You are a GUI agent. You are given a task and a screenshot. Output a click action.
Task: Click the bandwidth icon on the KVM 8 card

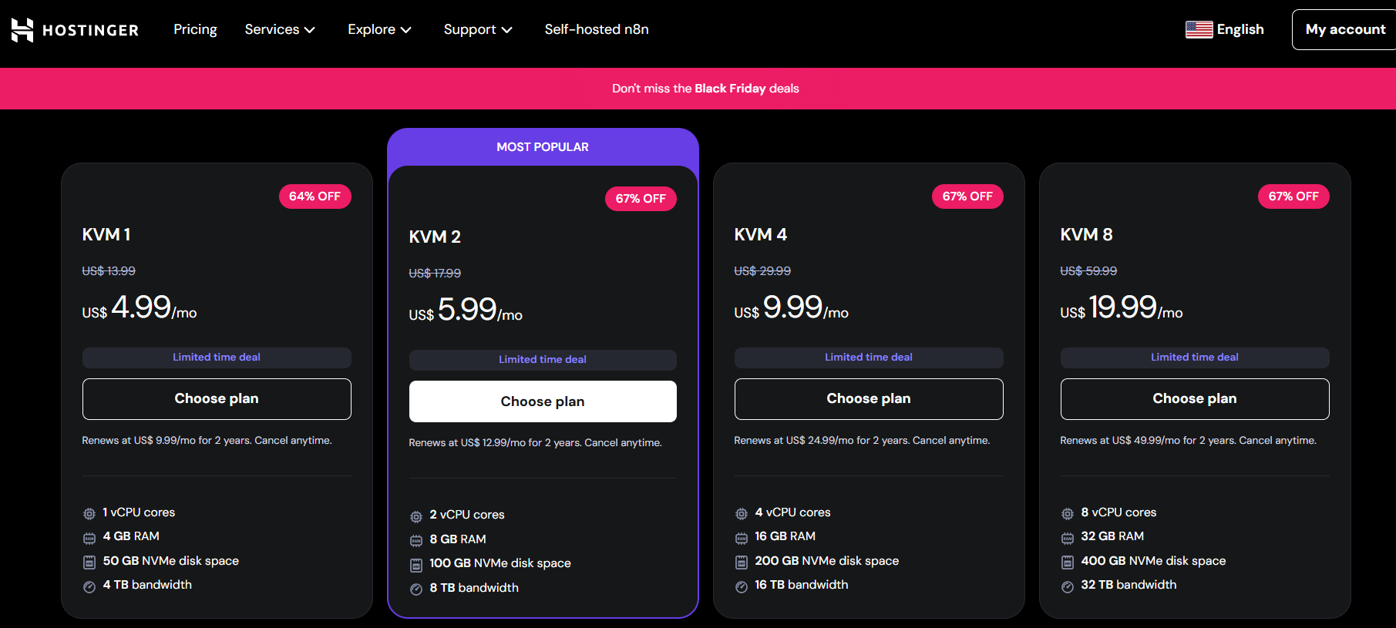pyautogui.click(x=1068, y=586)
